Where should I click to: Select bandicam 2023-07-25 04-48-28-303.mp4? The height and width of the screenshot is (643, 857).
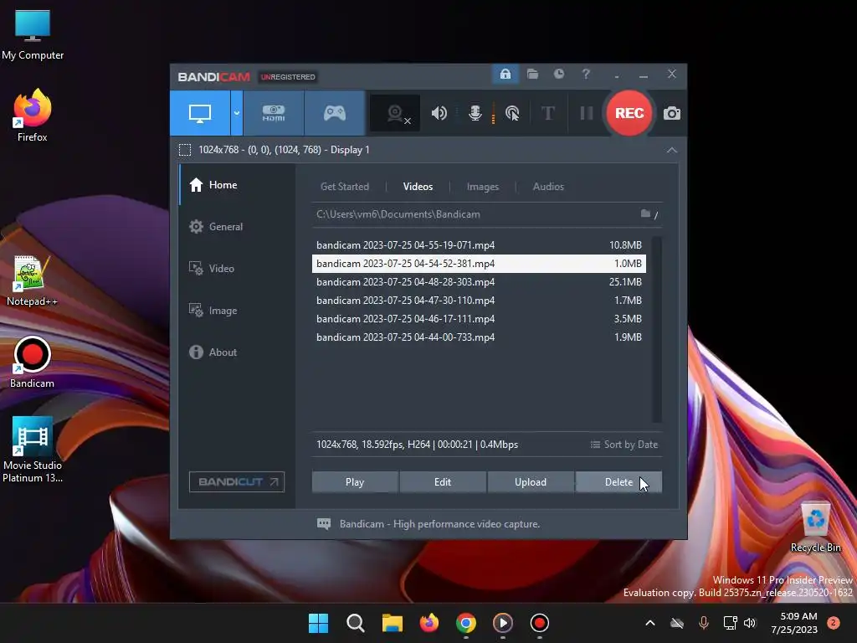pyautogui.click(x=479, y=281)
